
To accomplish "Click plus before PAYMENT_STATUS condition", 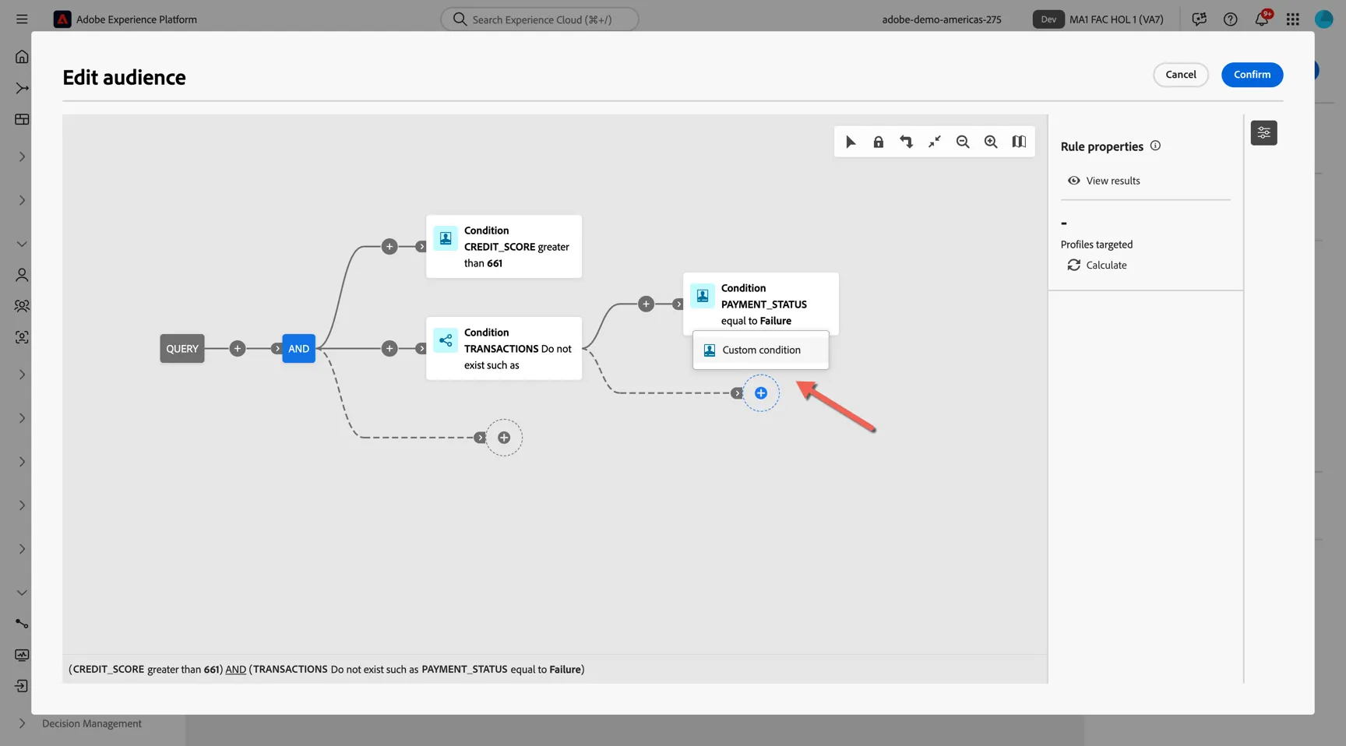I will click(x=646, y=304).
